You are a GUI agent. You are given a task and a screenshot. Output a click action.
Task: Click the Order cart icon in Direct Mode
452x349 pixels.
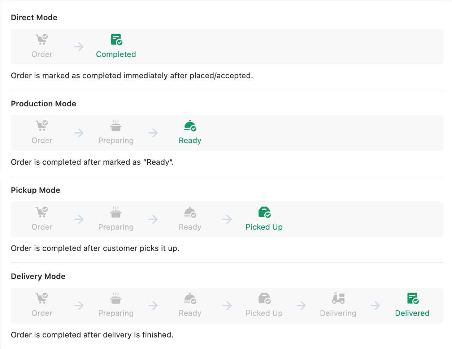tap(42, 39)
